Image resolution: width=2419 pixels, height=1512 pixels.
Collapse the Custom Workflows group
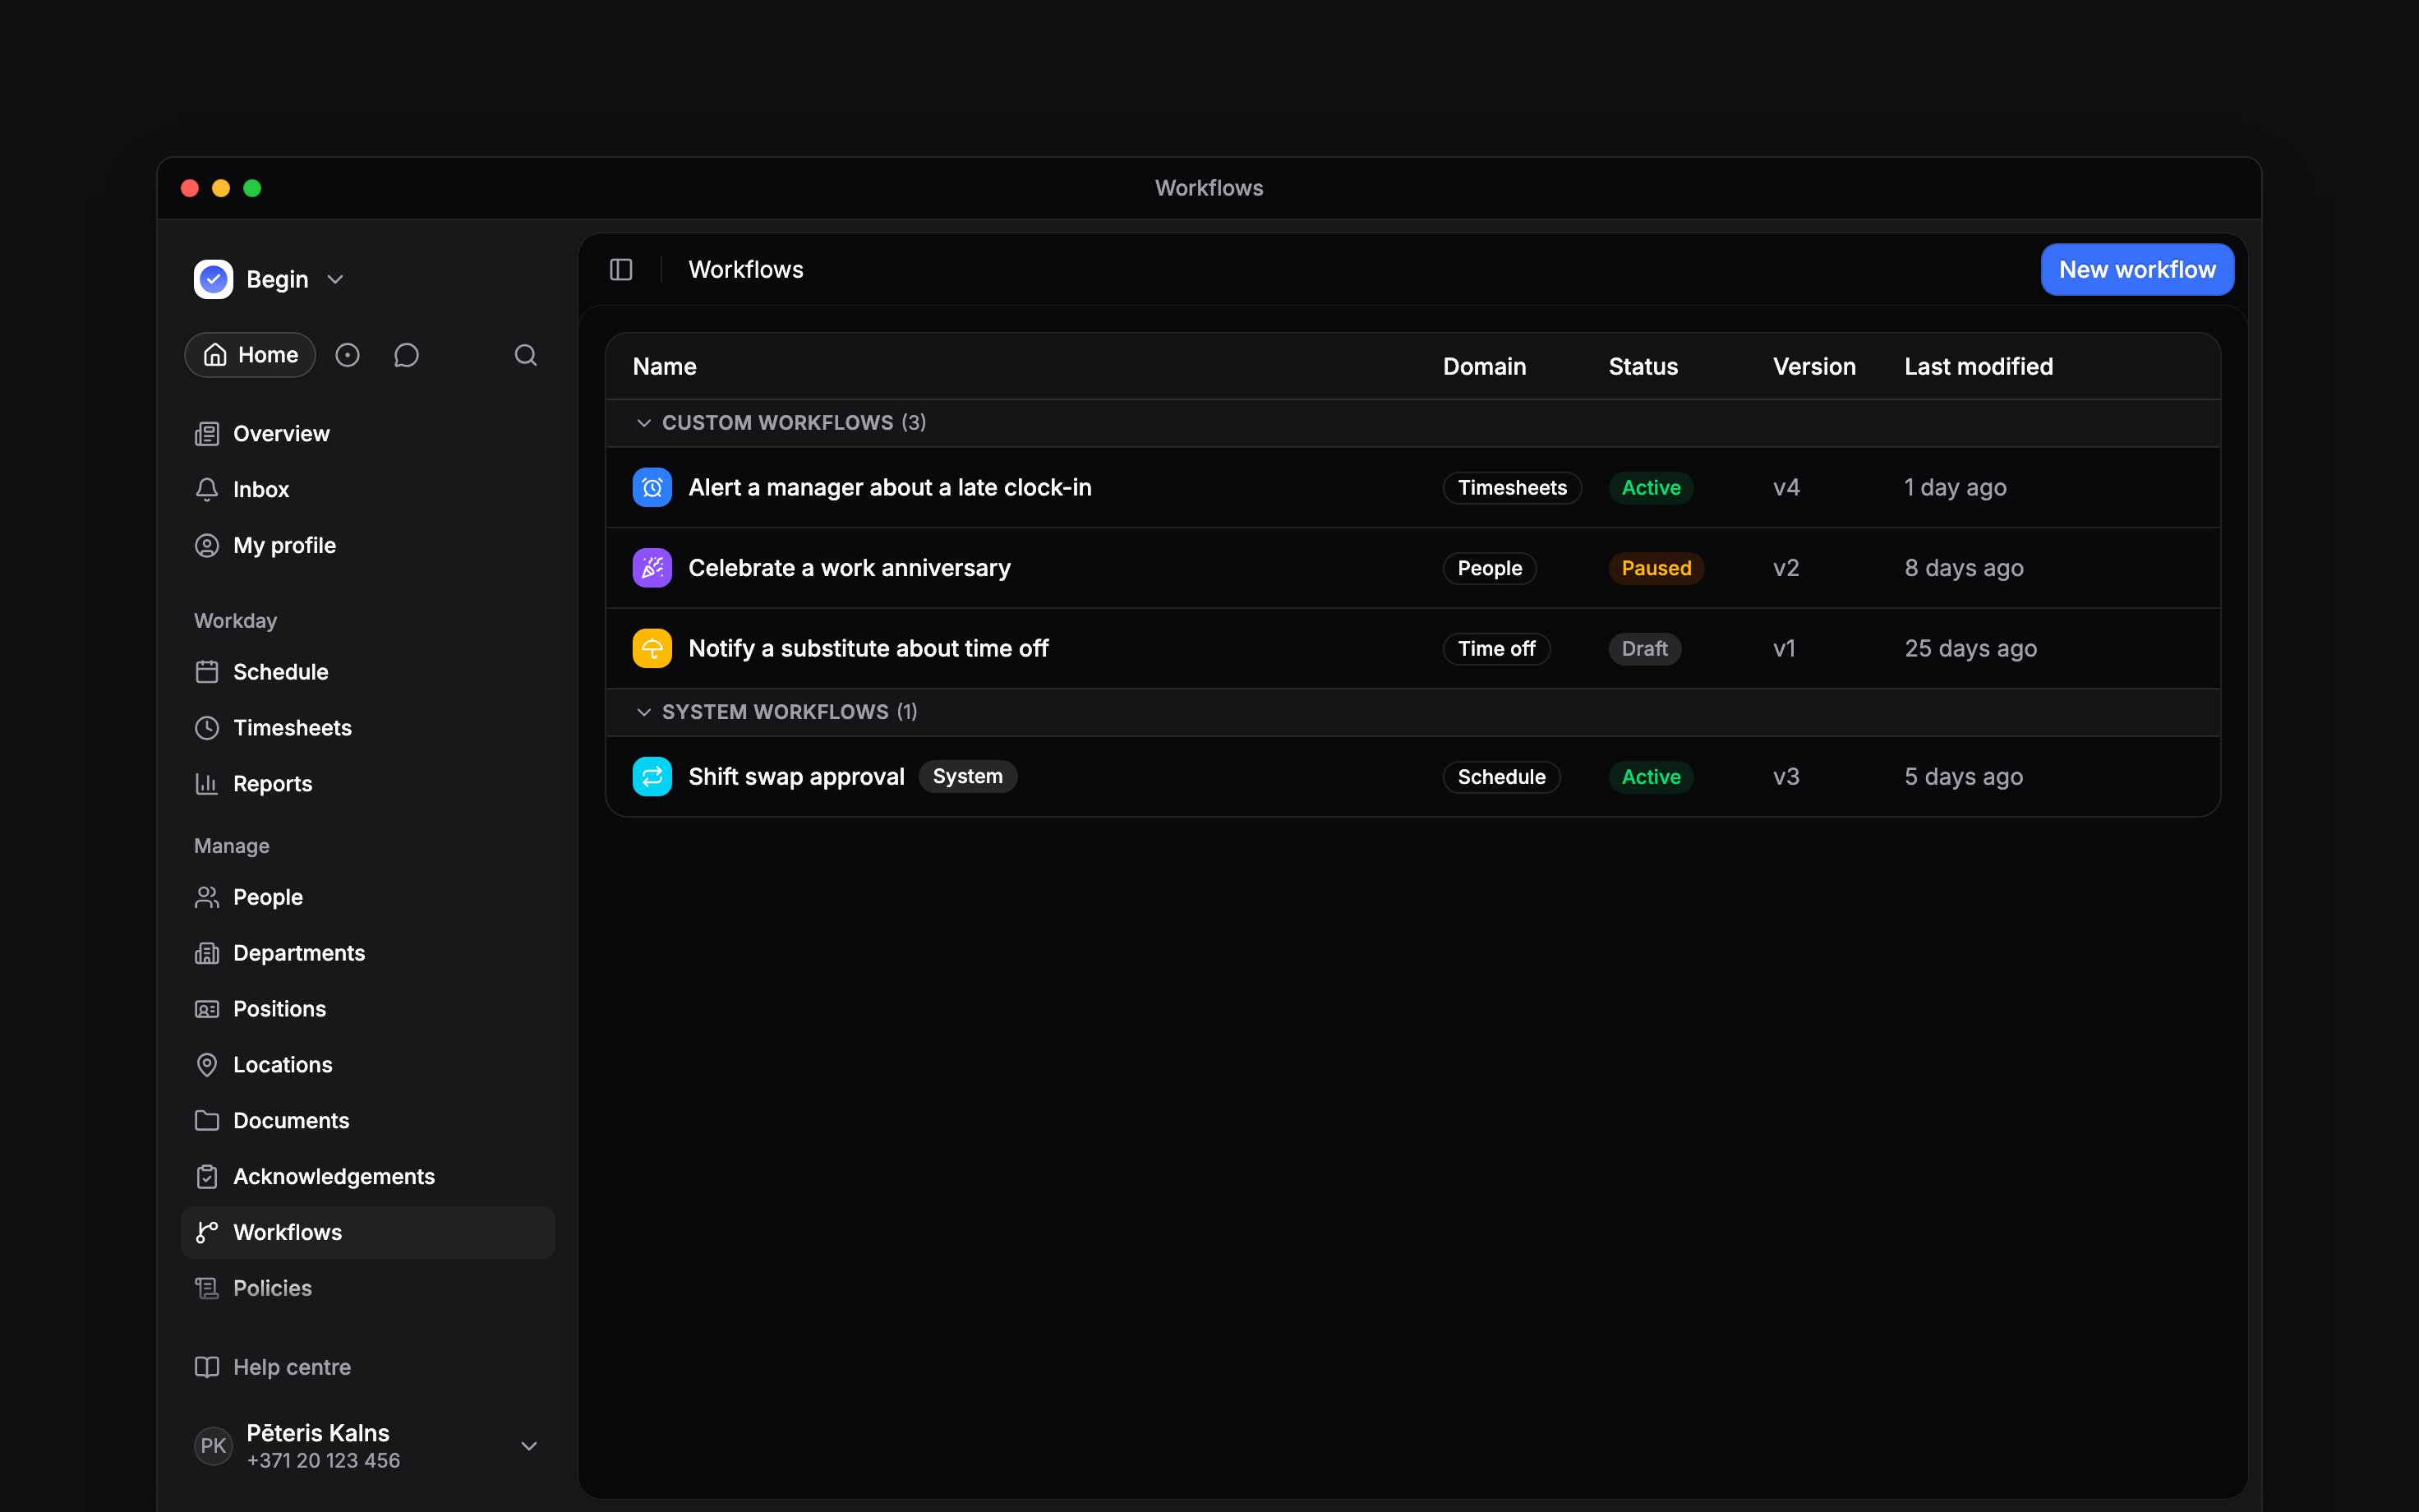[643, 423]
